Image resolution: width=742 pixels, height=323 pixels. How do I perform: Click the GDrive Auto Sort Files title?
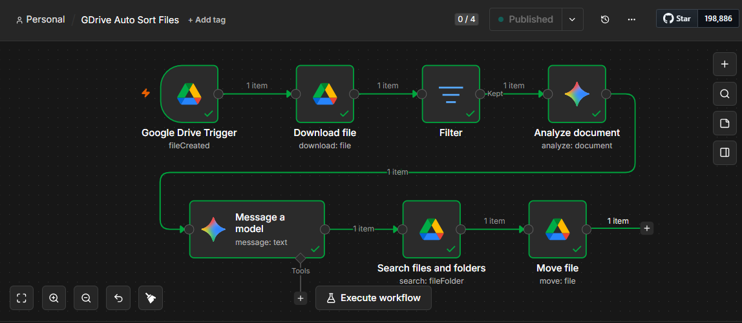[x=130, y=20]
